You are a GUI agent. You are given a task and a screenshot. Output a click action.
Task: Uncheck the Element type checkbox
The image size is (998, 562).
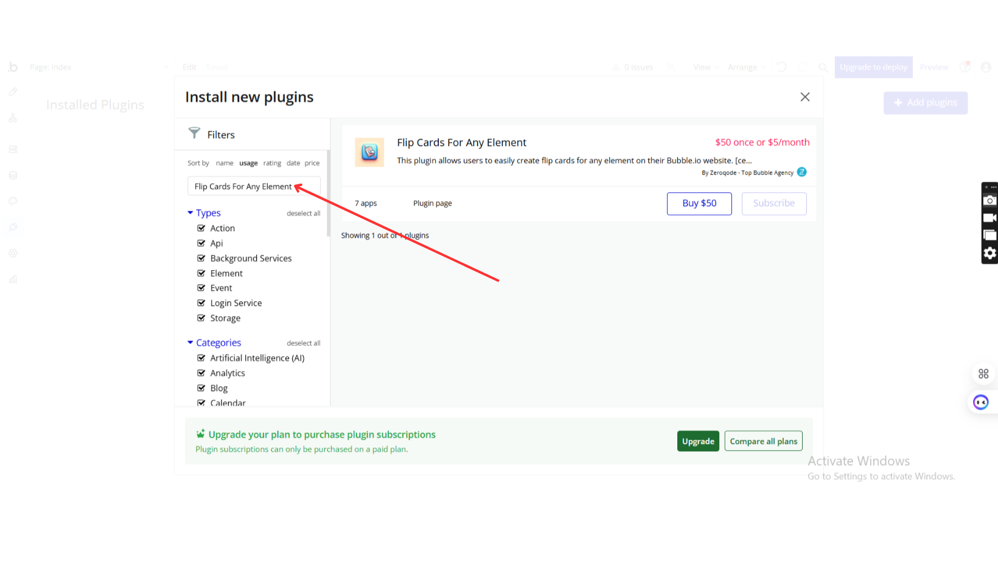tap(201, 273)
